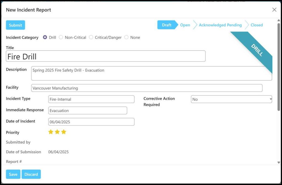Viewport: 282px width, 185px height.
Task: Select the Drill incident category
Action: pyautogui.click(x=45, y=37)
